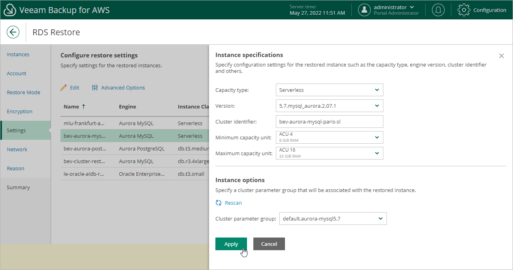This screenshot has height=270, width=513.
Task: Click the Veeam logo icon
Action: pos(9,10)
